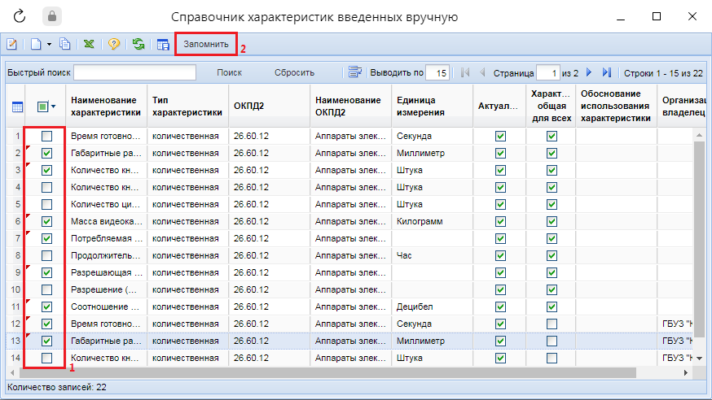The image size is (712, 400).
Task: Expand the select-all checkbox dropdown in header
Action: 54,107
